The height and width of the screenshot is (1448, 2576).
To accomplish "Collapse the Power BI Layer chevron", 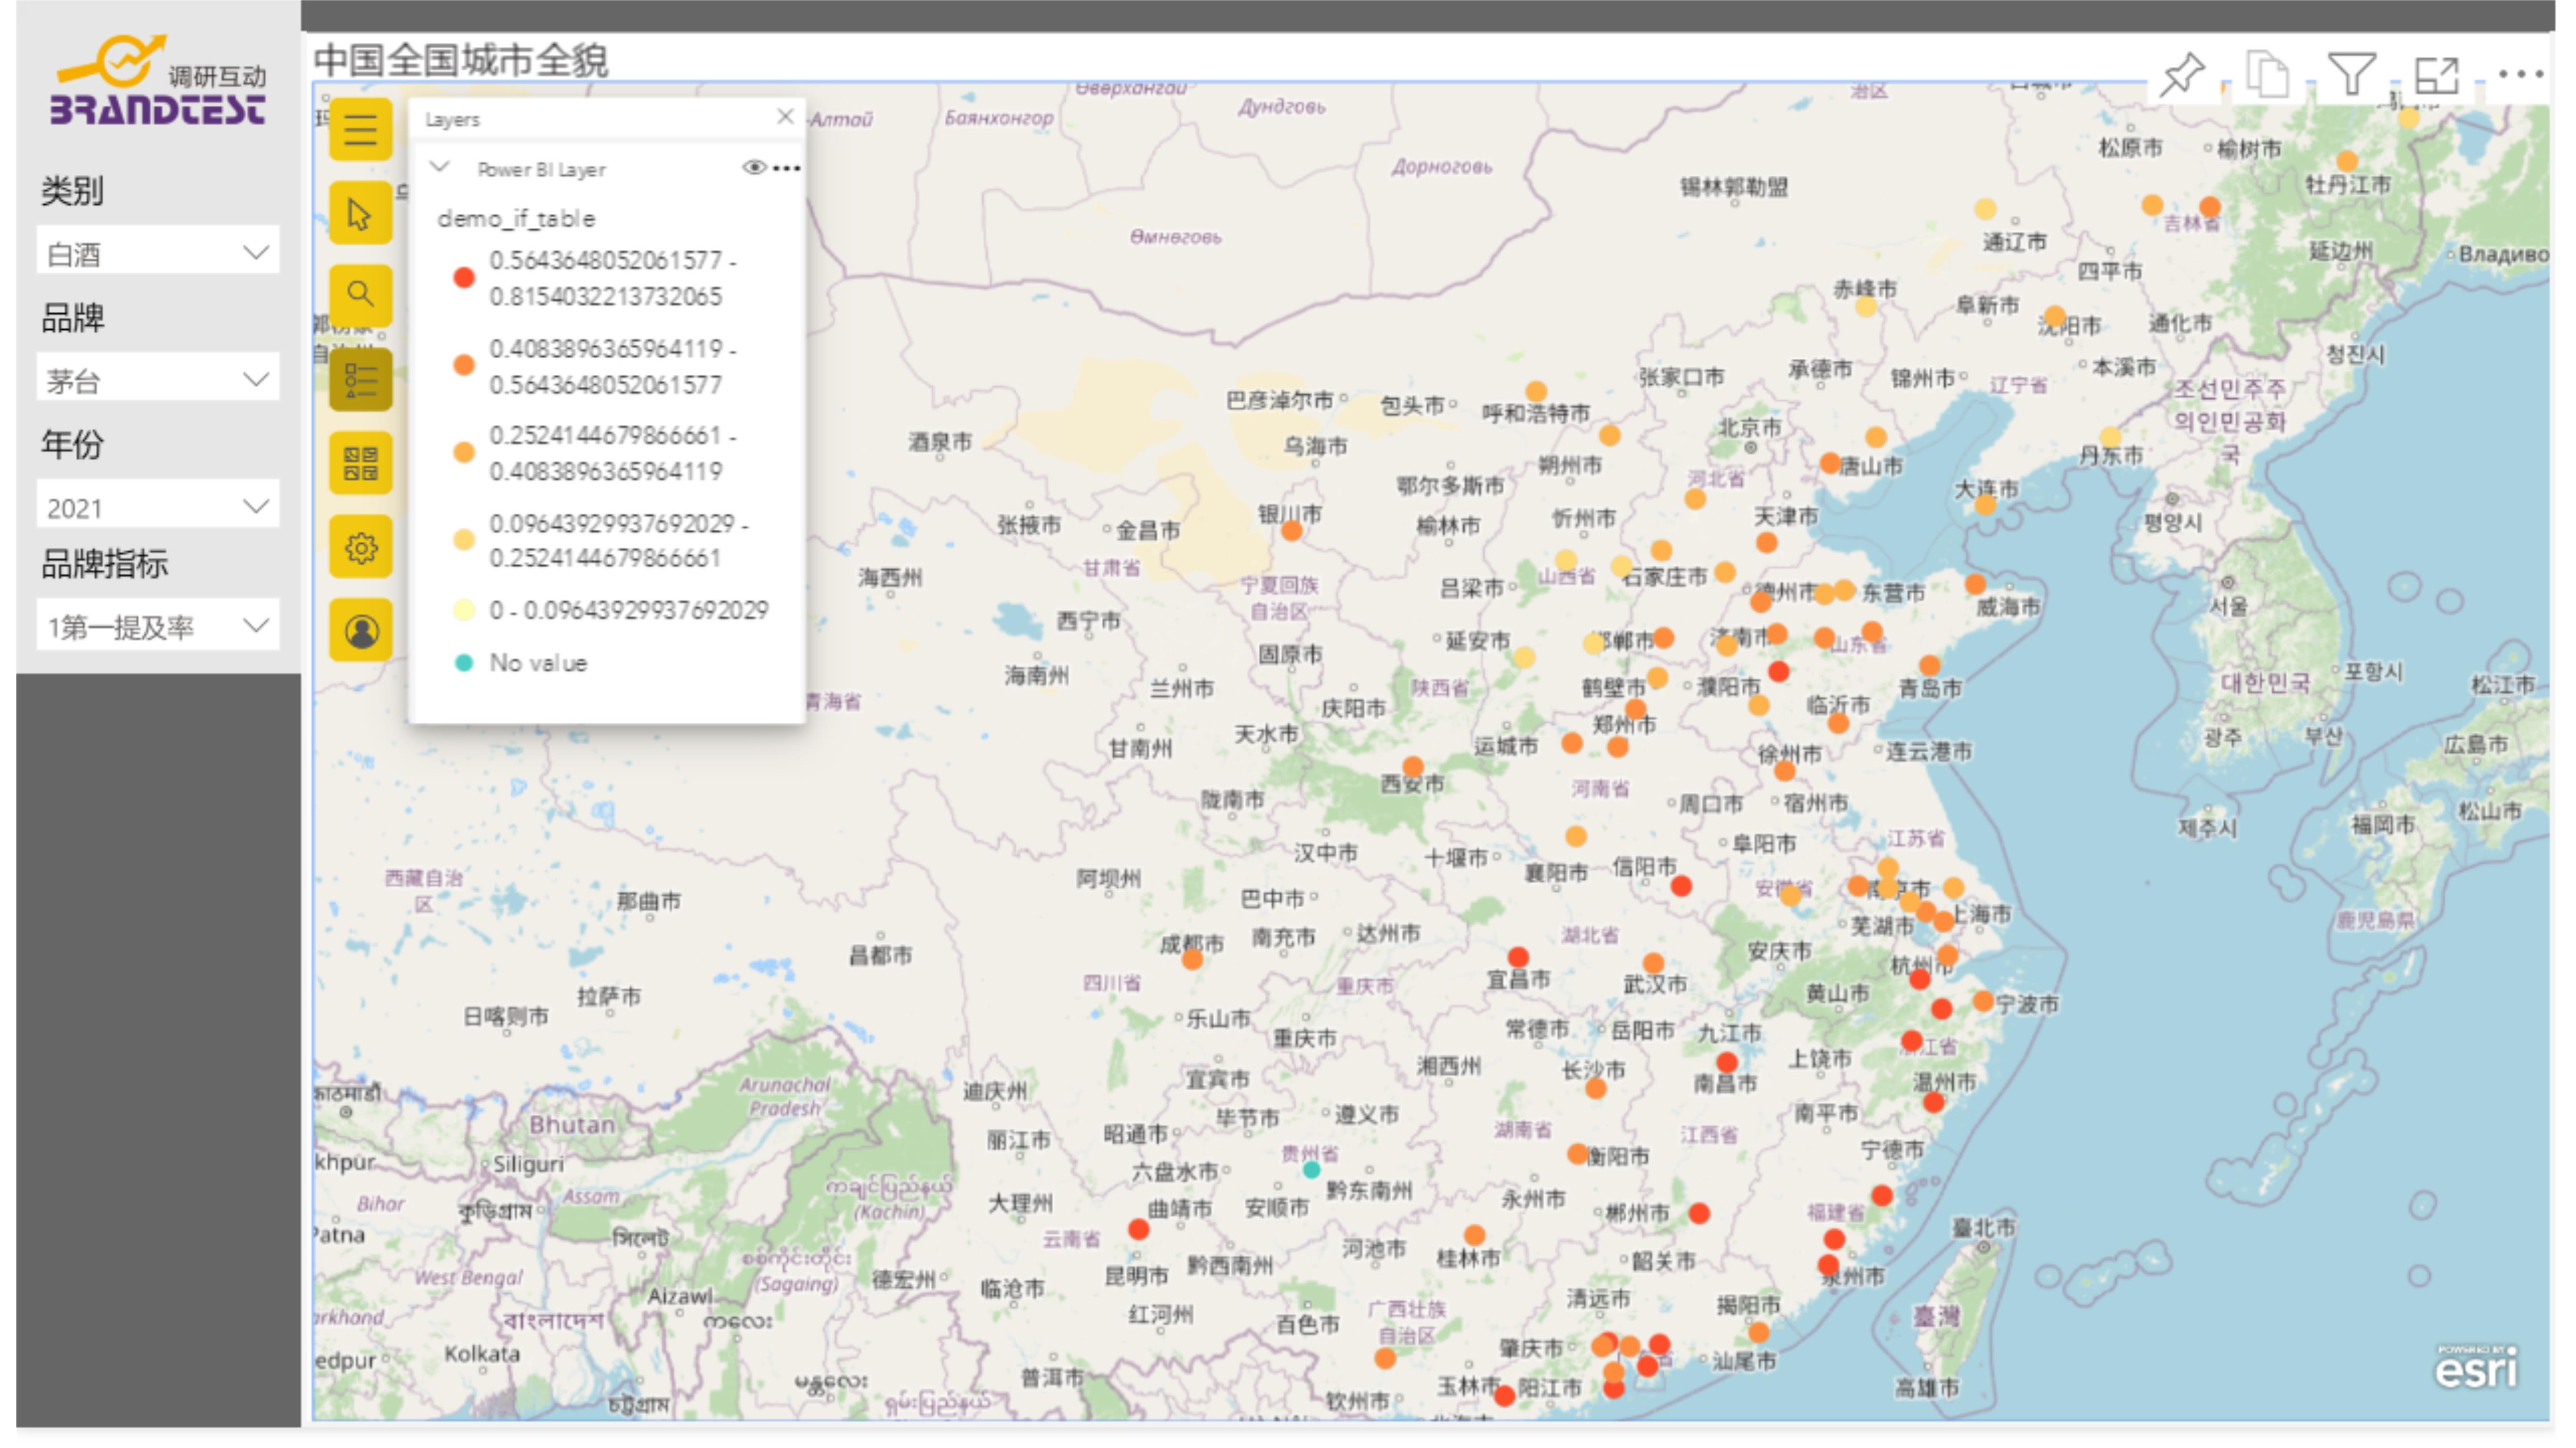I will coord(439,166).
